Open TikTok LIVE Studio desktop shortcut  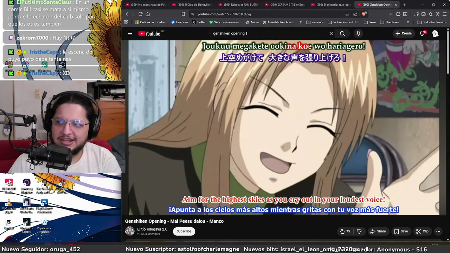tap(9, 186)
